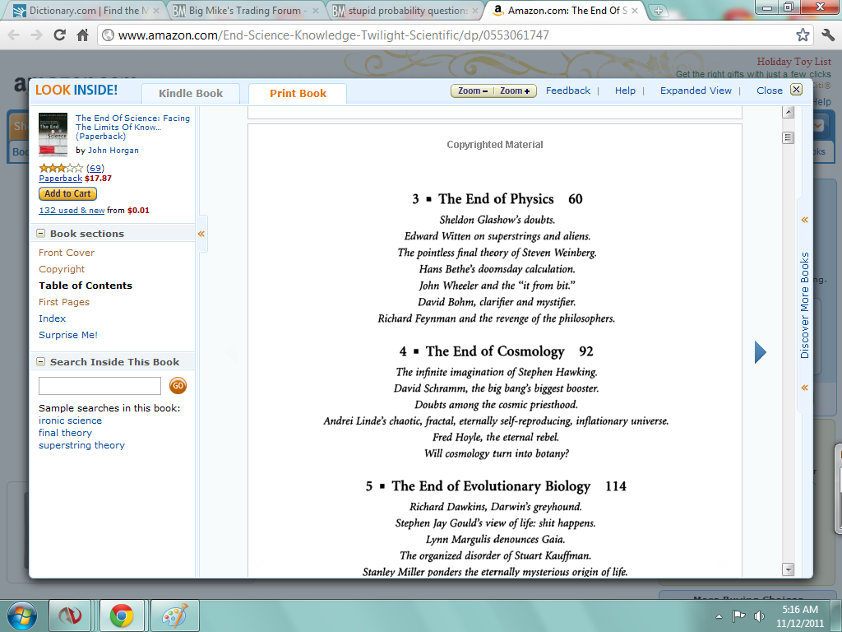Jump to the Index section
This screenshot has width=842, height=632.
(x=52, y=318)
